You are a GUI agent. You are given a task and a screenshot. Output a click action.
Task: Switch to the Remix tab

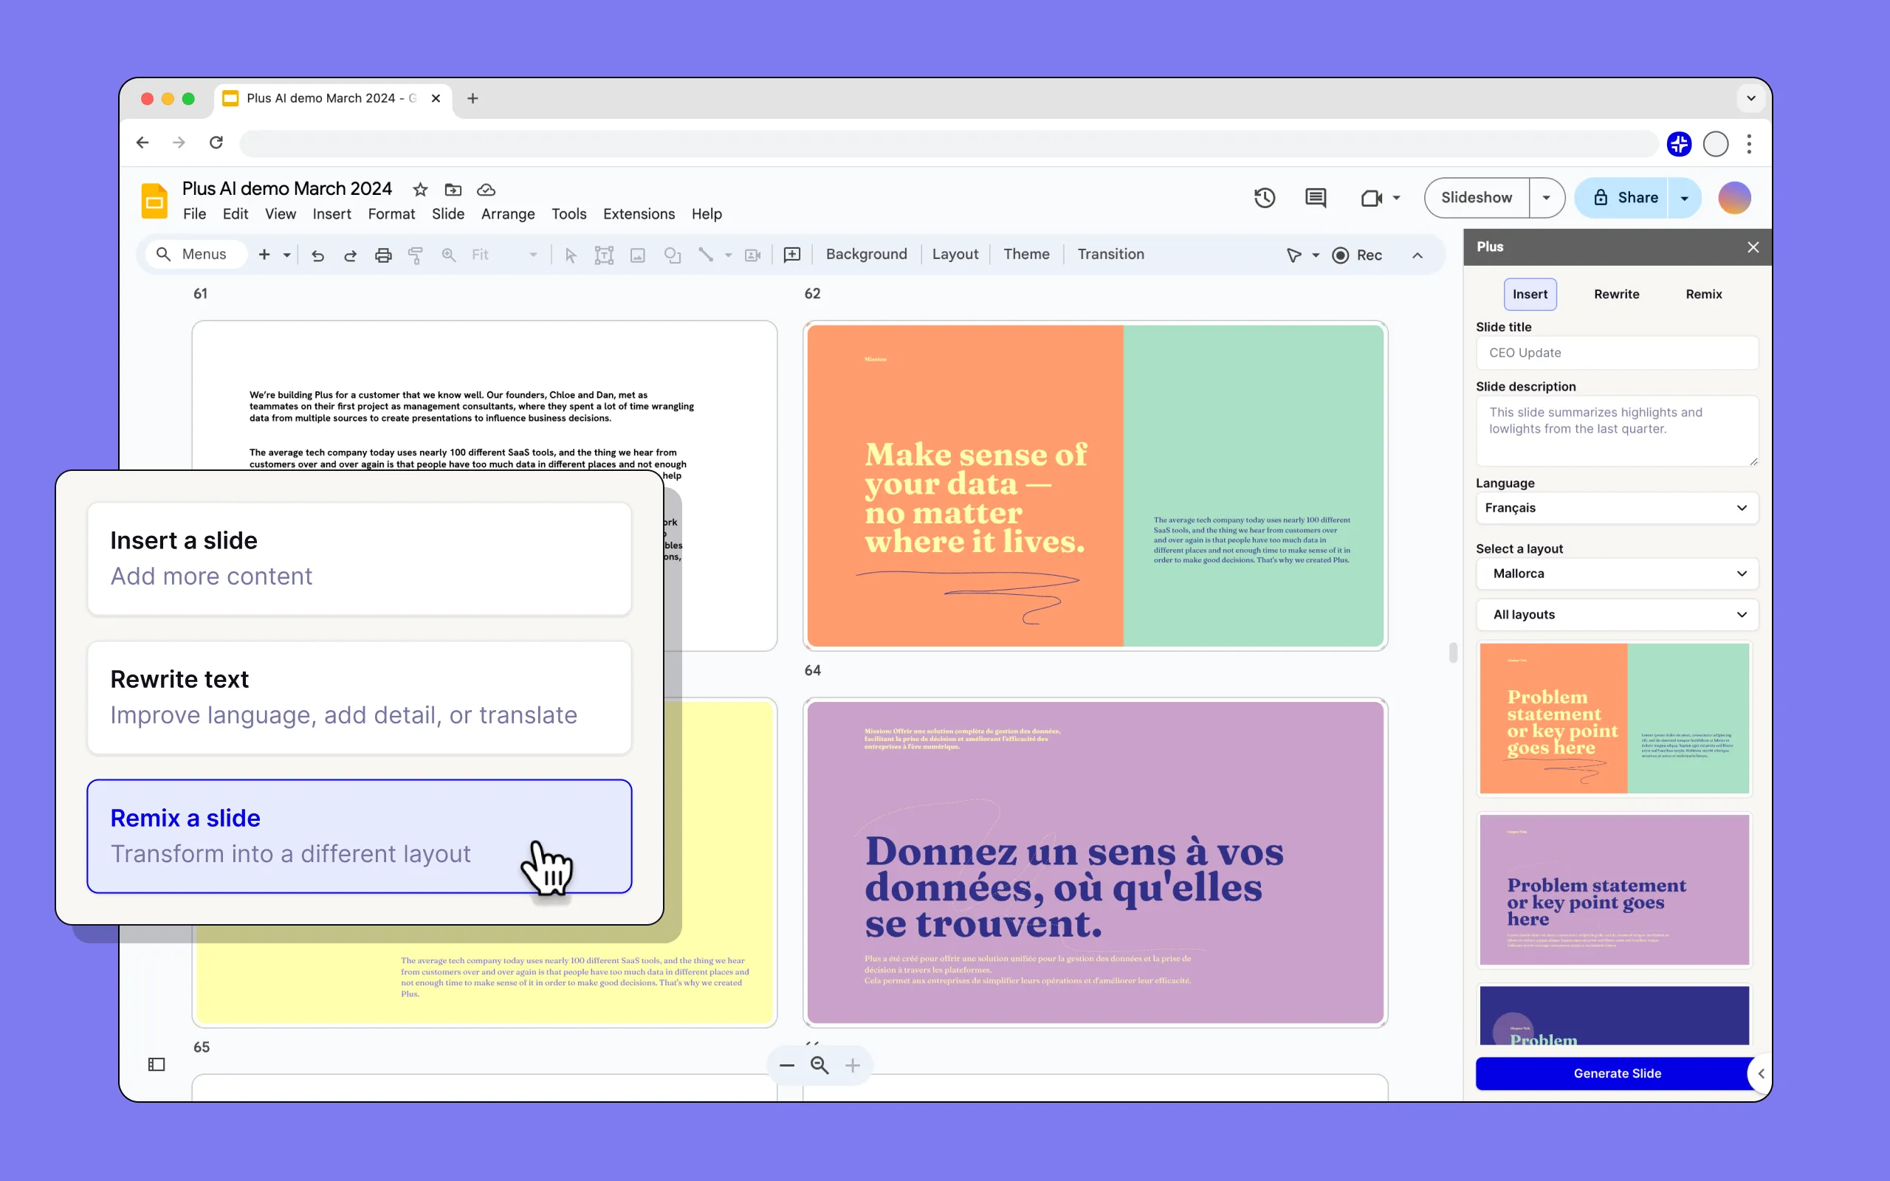(x=1703, y=294)
